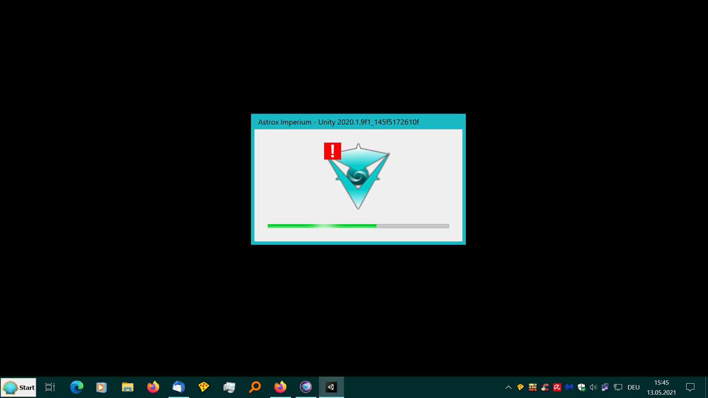Select the Unity crash handler taskbar icon
This screenshot has height=398, width=708.
click(x=331, y=387)
